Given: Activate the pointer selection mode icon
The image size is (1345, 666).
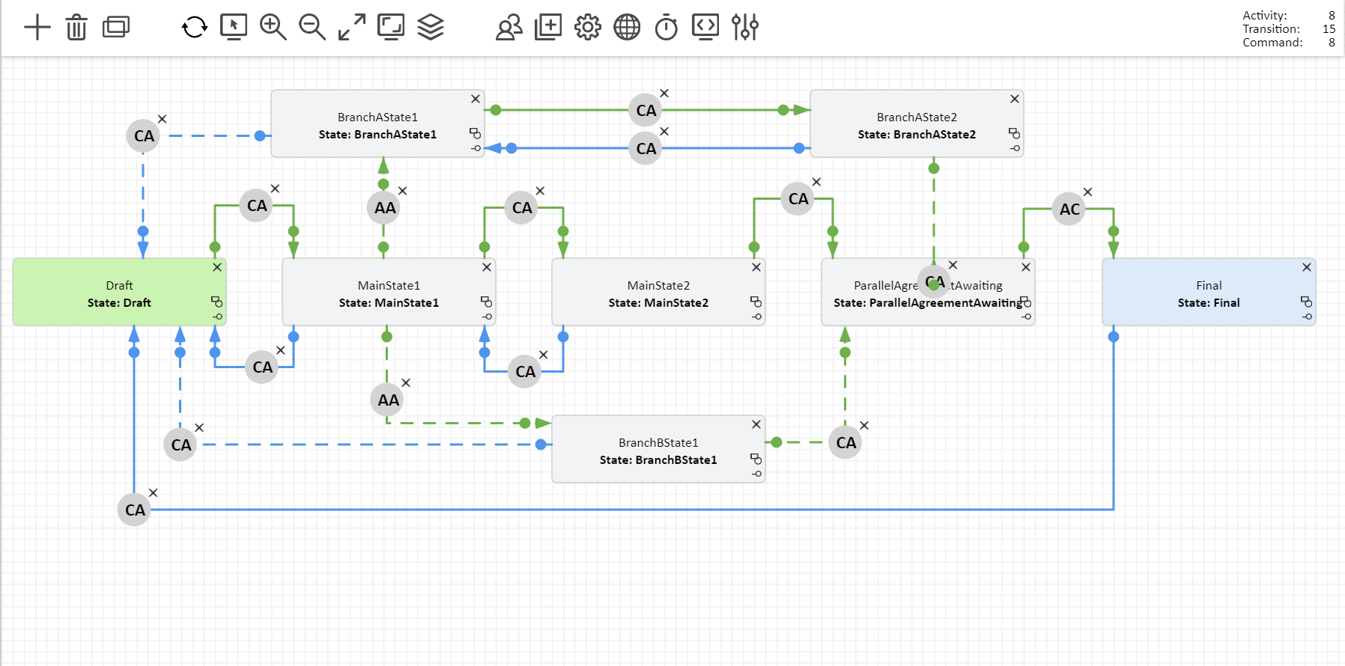Looking at the screenshot, I should [234, 27].
